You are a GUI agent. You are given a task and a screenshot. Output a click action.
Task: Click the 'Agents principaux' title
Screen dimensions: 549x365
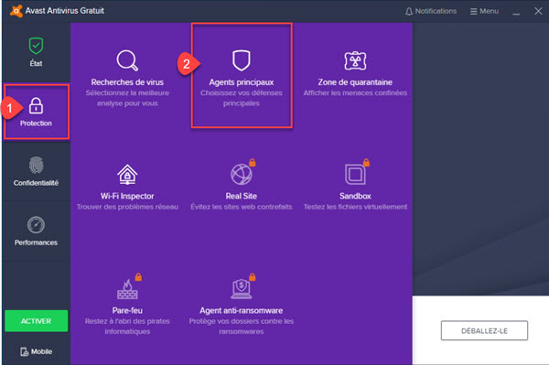tap(242, 82)
